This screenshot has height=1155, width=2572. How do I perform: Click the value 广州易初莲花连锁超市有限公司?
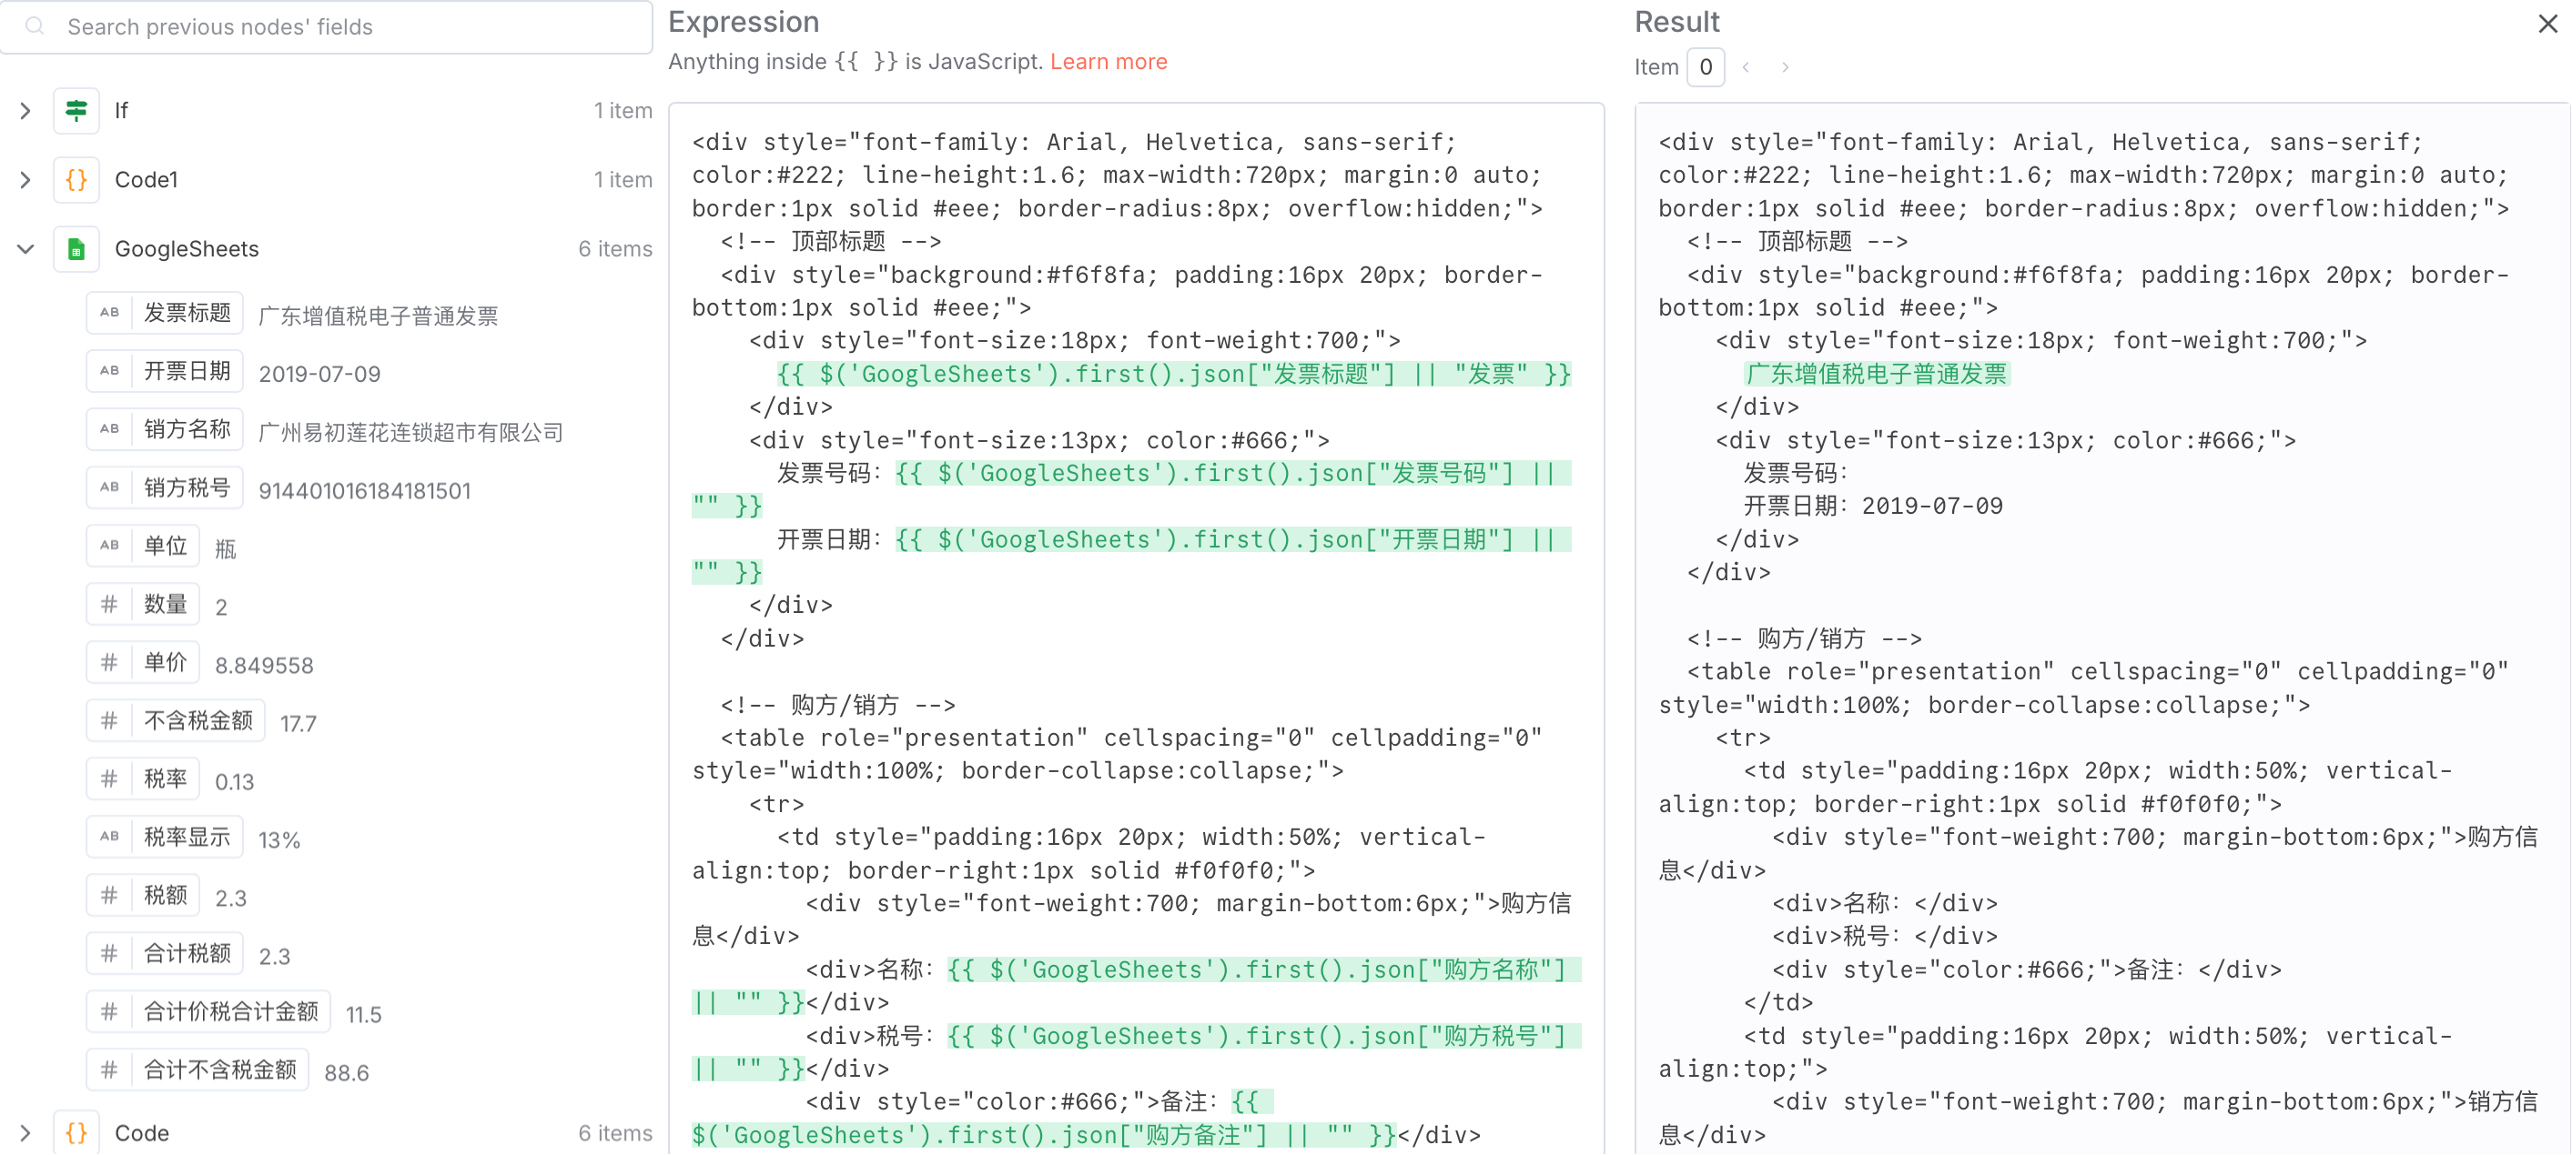click(411, 433)
